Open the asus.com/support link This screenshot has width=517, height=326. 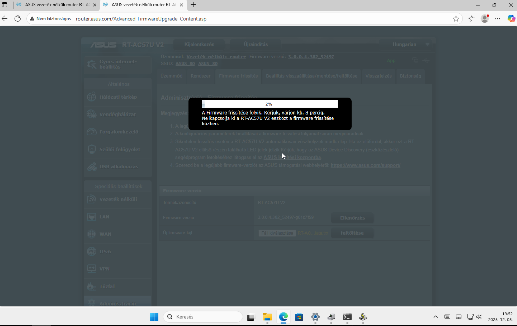click(x=365, y=165)
